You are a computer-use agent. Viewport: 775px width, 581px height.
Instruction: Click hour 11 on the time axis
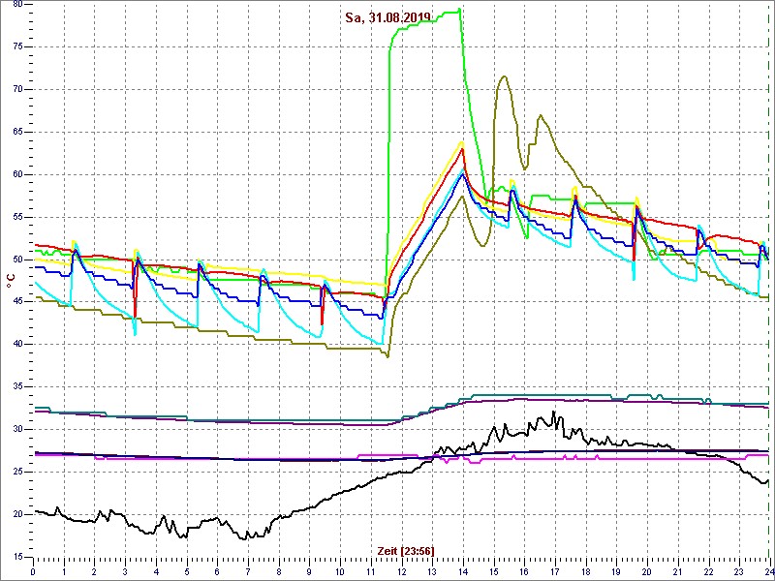[371, 571]
